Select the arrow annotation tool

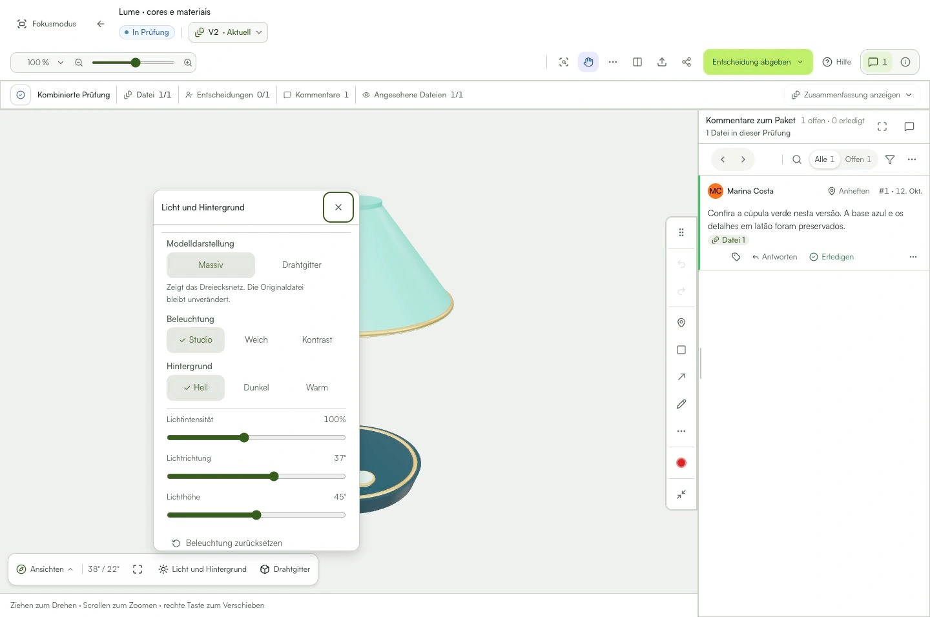(681, 377)
